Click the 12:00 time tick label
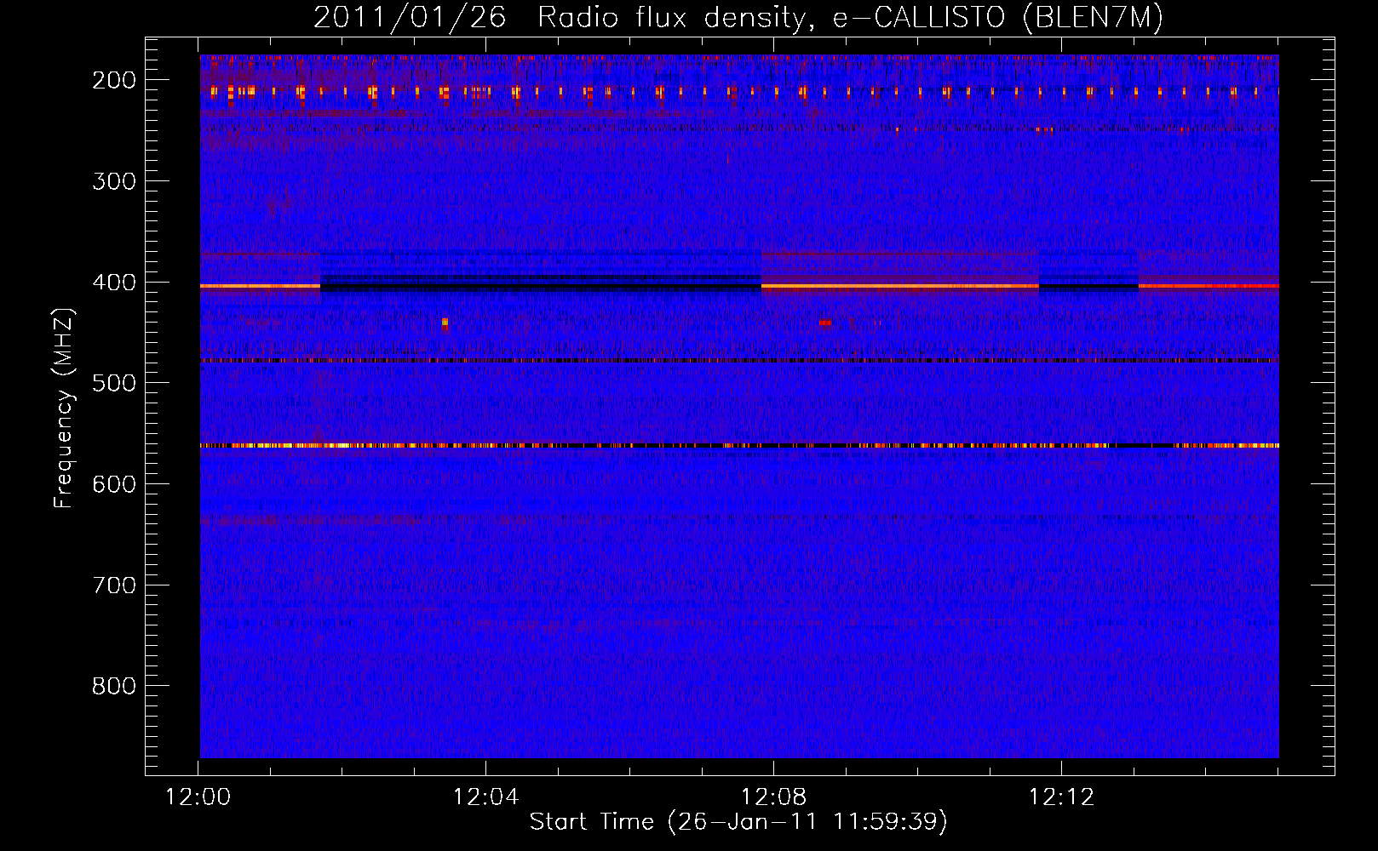The height and width of the screenshot is (851, 1378). click(198, 797)
